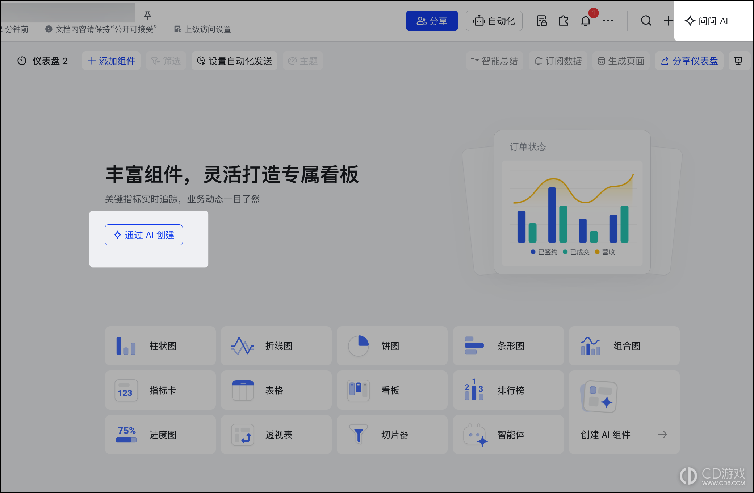Click the 通过 AI 创建 button
Screen dimensions: 754x493
[144, 235]
